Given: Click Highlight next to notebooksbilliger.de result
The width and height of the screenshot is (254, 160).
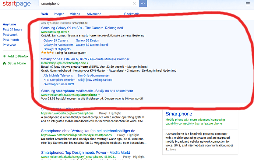Looking at the screenshot, I should pyautogui.click(x=133, y=135).
